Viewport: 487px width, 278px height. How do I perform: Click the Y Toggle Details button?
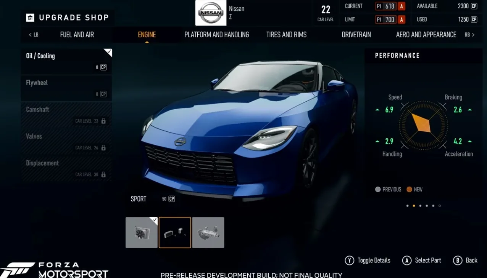pyautogui.click(x=368, y=260)
